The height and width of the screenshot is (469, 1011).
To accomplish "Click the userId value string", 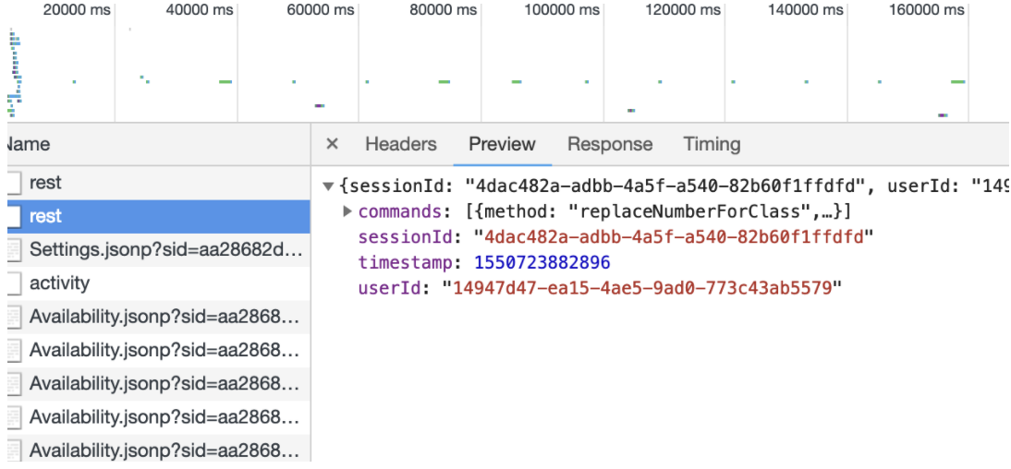I will pyautogui.click(x=641, y=288).
